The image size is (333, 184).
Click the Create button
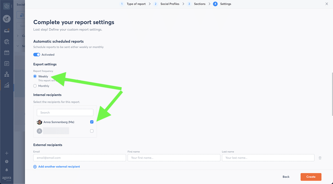(311, 177)
